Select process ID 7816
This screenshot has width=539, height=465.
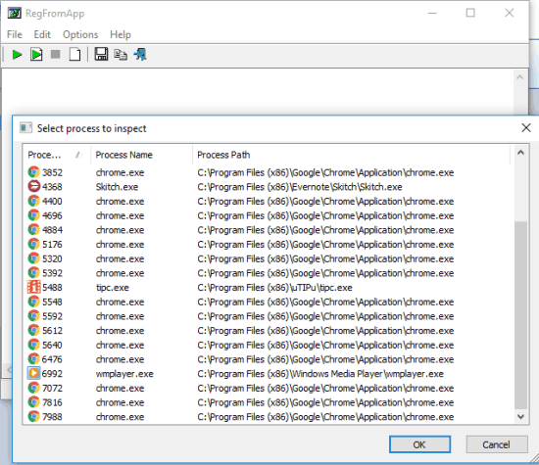[52, 402]
